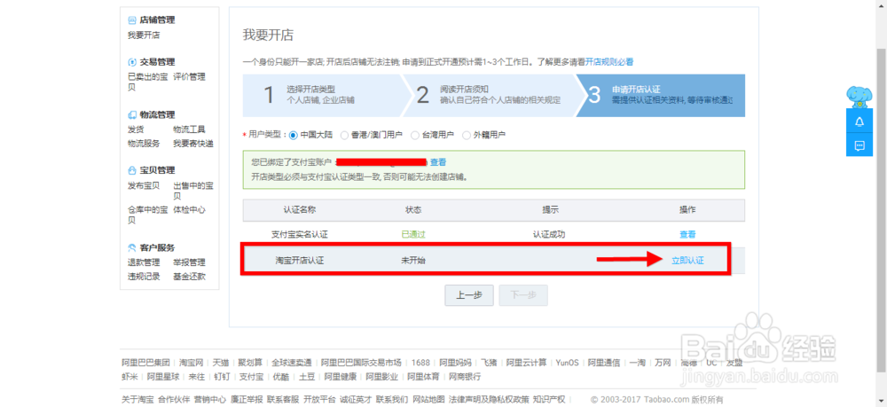The height and width of the screenshot is (407, 887).
Task: Open the 全球速卖通 footer link
Action: pyautogui.click(x=291, y=363)
